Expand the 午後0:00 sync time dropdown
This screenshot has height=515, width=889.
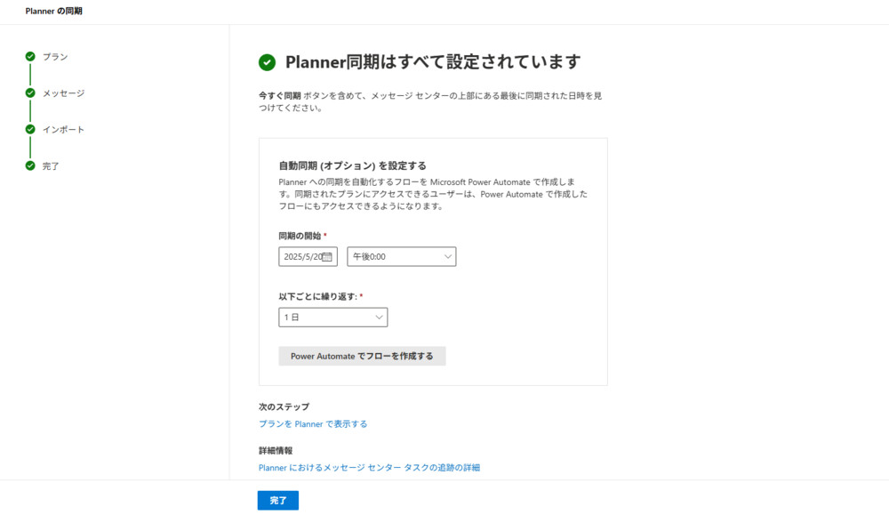click(401, 257)
